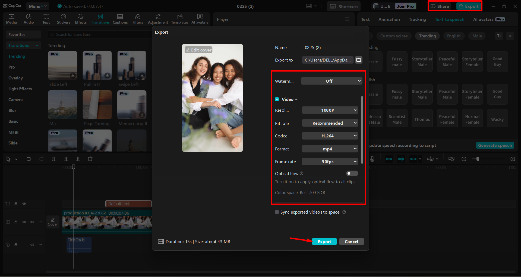Image resolution: width=521 pixels, height=277 pixels.
Task: Select the AI avatars tool
Action: point(200,19)
